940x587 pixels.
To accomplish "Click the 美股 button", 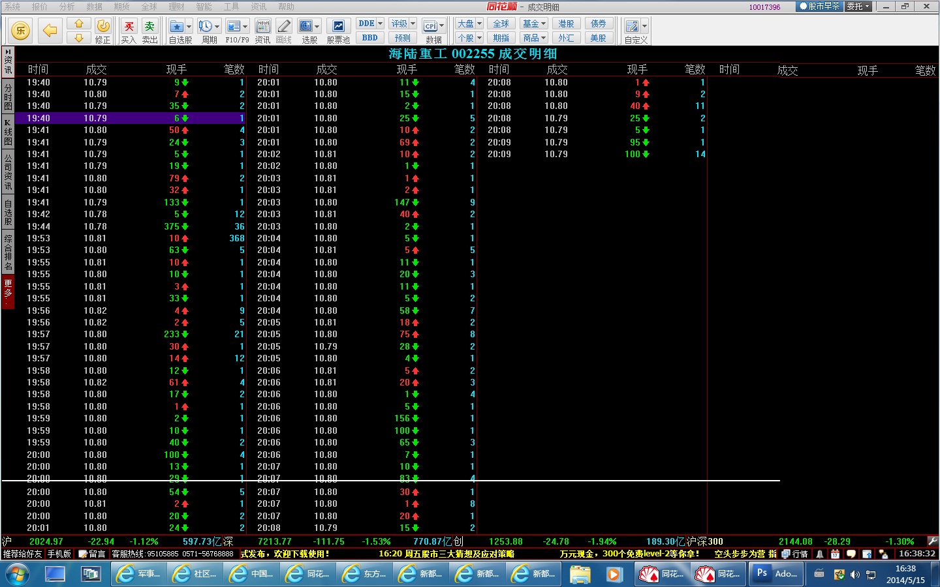I will pyautogui.click(x=599, y=38).
